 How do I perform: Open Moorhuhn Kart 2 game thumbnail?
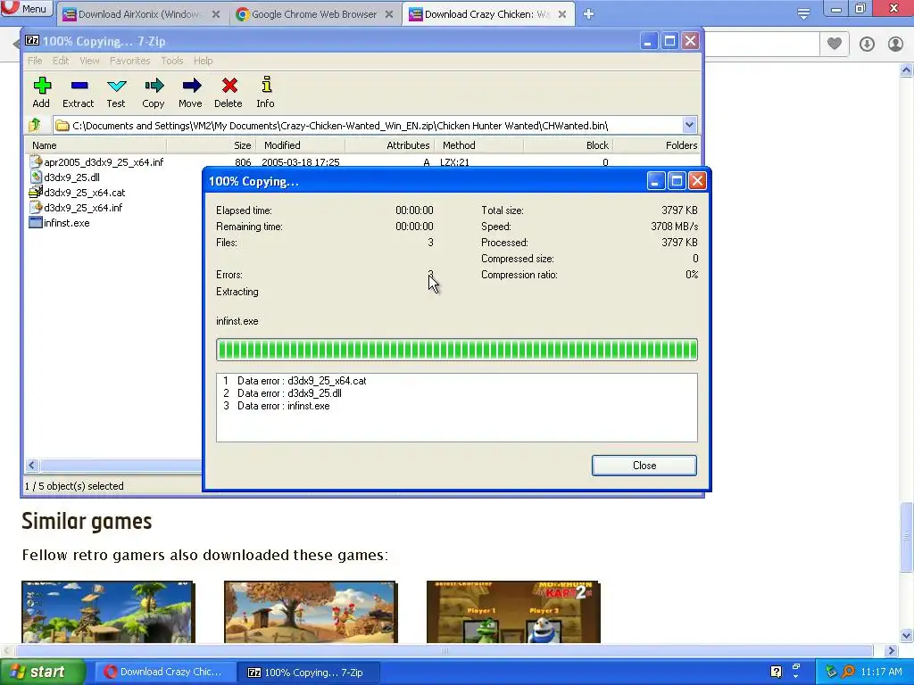[513, 612]
